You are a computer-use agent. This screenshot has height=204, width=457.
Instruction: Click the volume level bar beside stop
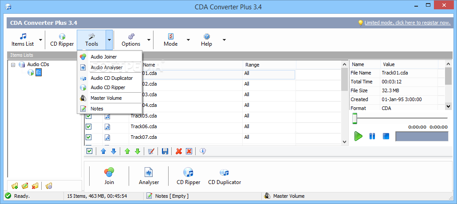click(422, 137)
